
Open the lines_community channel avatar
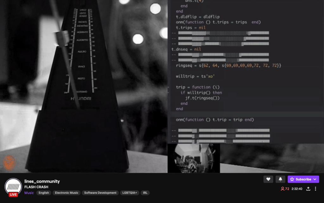13,186
